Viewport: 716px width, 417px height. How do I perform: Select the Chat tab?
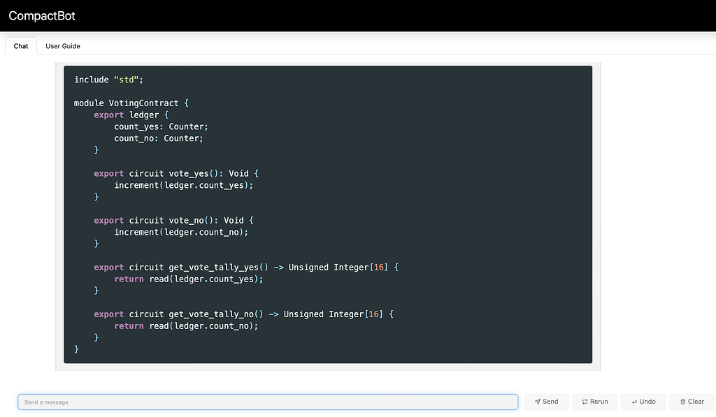click(20, 46)
